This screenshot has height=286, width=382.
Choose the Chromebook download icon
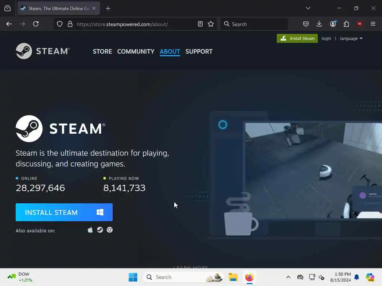coord(110,230)
